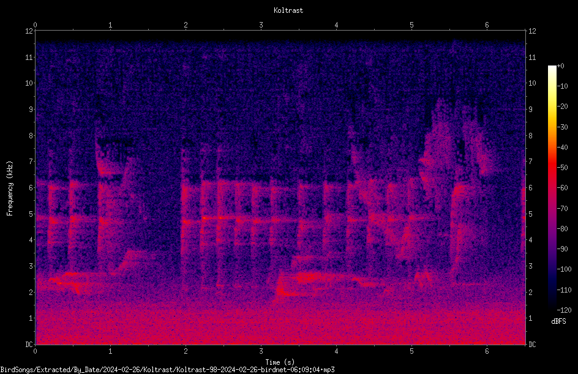Open the BirdSongs file path text
578x374 pixels.
click(x=167, y=370)
